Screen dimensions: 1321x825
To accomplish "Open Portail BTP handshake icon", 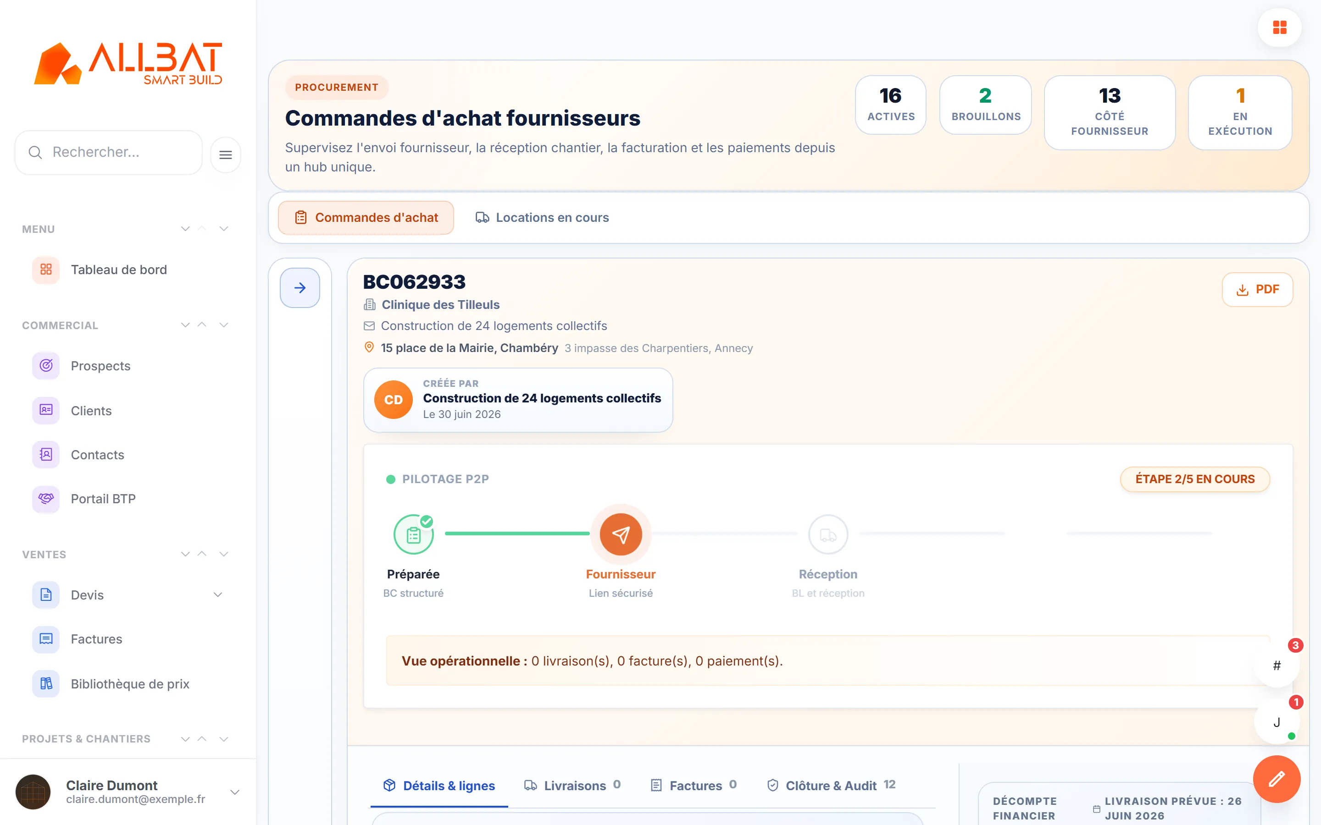I will coord(46,499).
